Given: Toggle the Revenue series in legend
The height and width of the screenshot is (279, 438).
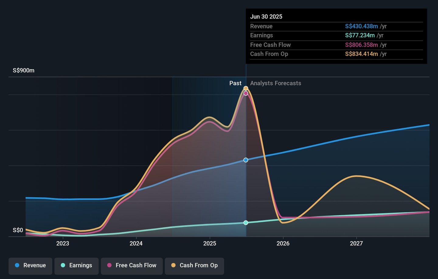Looking at the screenshot, I should pyautogui.click(x=30, y=265).
